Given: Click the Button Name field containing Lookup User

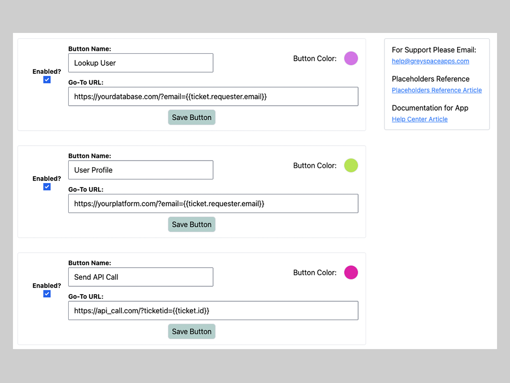Looking at the screenshot, I should click(140, 63).
